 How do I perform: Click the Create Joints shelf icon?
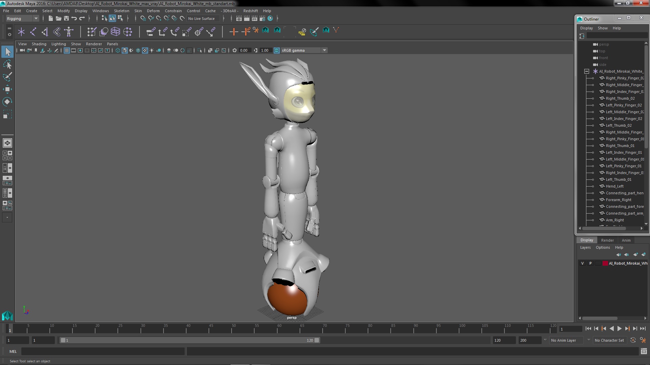(33, 32)
